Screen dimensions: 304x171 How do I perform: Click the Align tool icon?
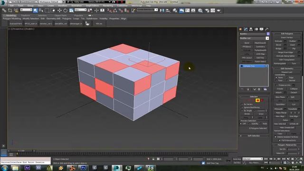click(x=168, y=10)
